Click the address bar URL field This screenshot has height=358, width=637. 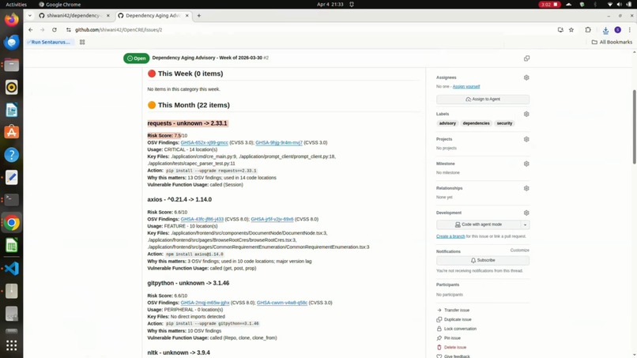point(309,30)
